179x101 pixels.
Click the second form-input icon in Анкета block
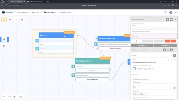[37, 49]
